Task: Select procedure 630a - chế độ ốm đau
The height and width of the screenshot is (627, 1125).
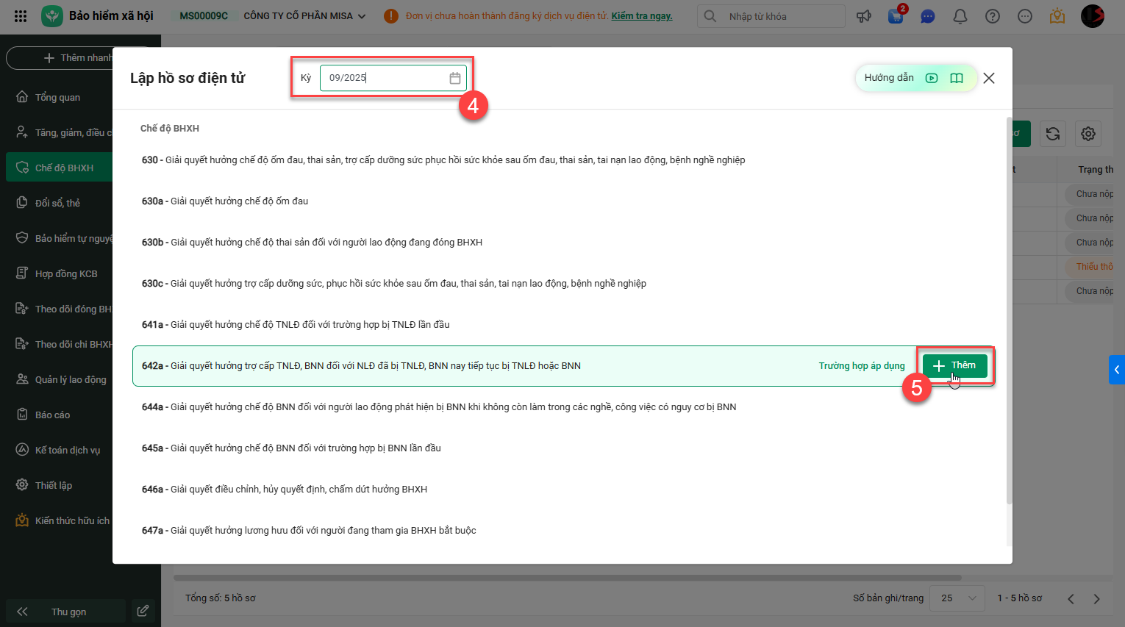Action: coord(562,201)
